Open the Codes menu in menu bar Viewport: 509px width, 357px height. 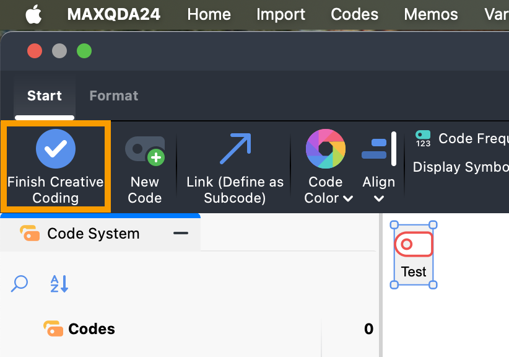click(x=355, y=14)
